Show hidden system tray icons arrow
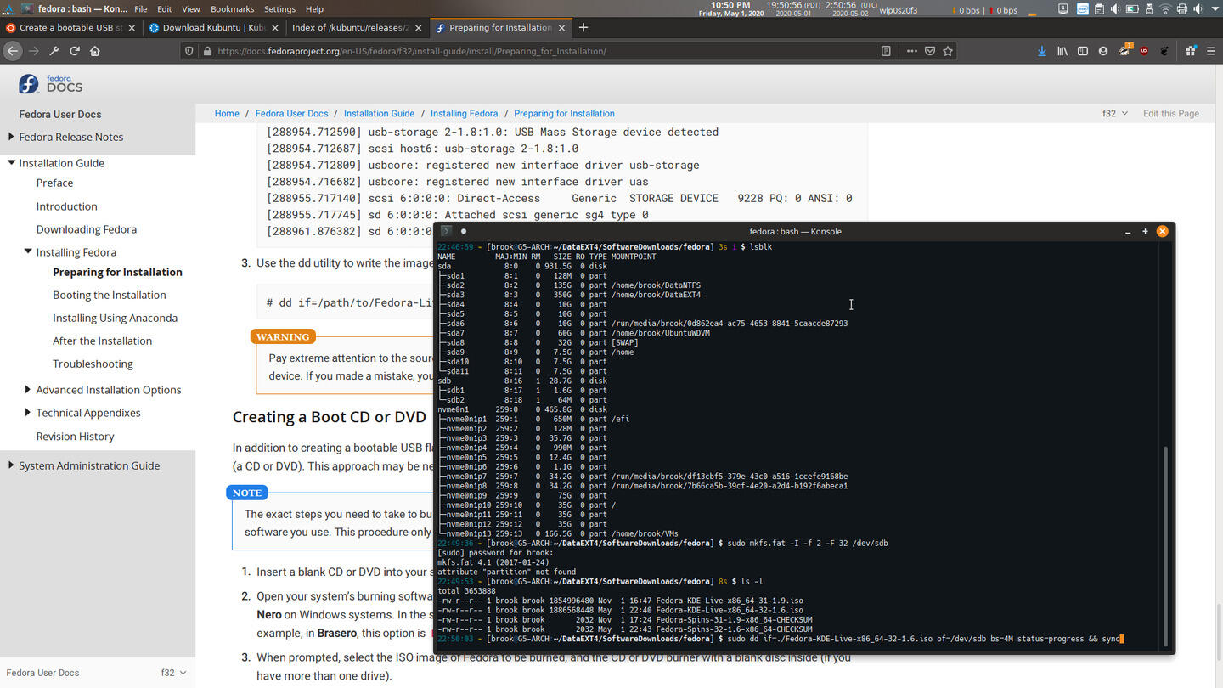The image size is (1223, 688). [x=1215, y=9]
